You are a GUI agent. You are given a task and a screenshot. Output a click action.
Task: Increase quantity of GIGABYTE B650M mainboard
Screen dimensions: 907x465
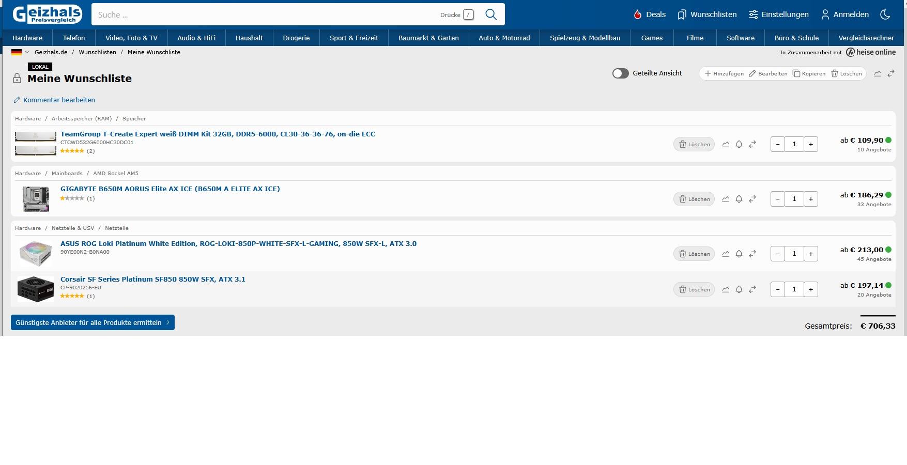(811, 199)
